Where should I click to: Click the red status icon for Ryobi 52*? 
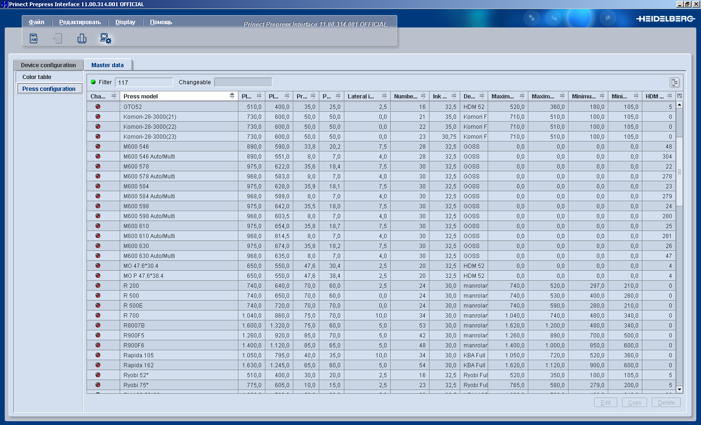tap(98, 375)
